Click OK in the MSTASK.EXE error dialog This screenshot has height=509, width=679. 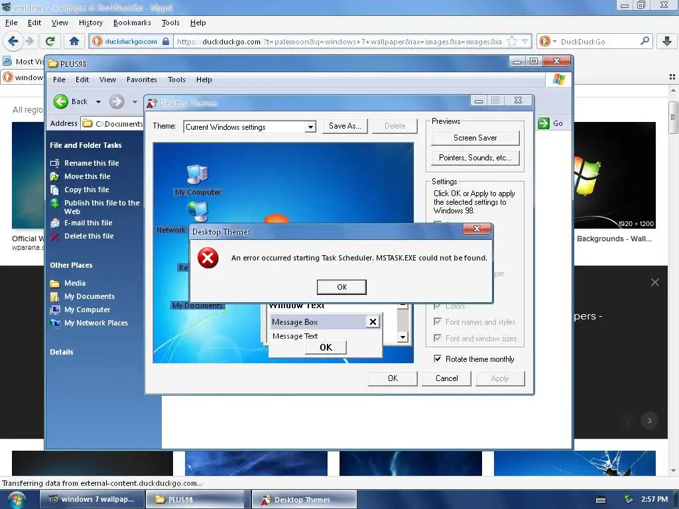coord(341,287)
